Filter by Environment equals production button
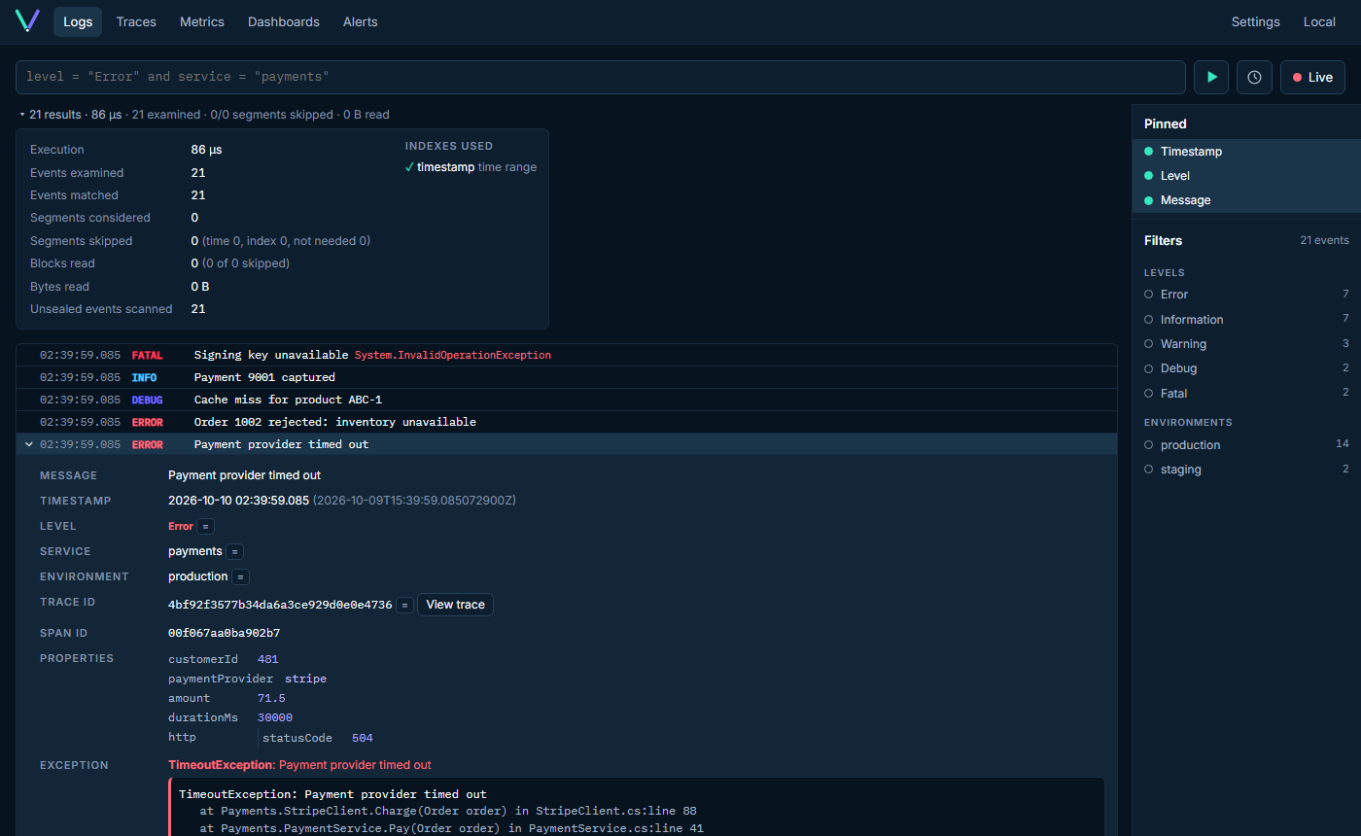This screenshot has height=836, width=1361. point(240,576)
